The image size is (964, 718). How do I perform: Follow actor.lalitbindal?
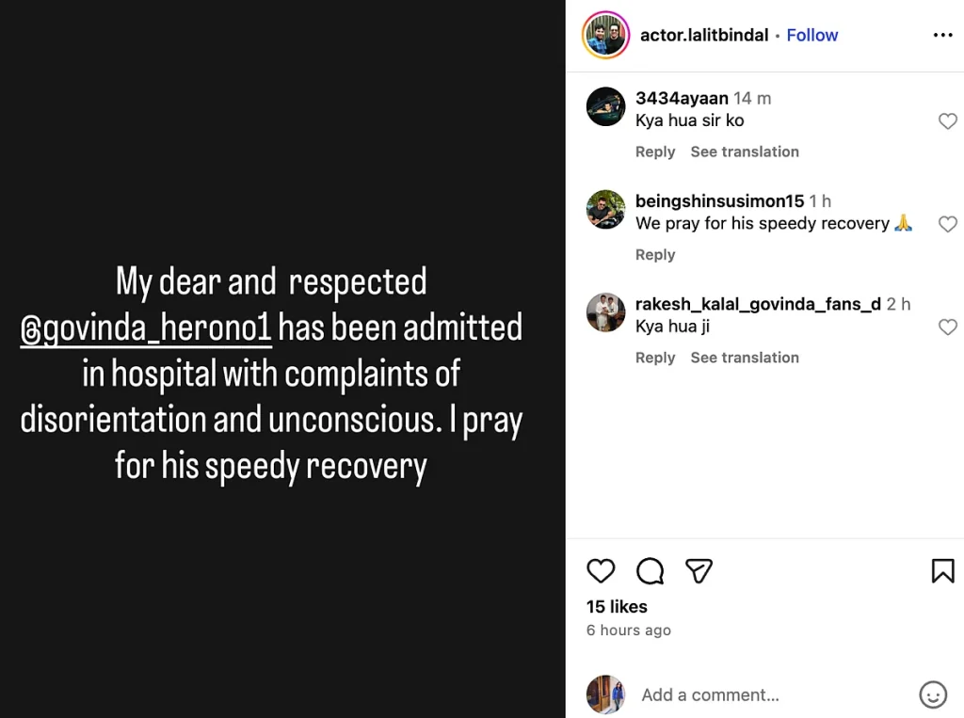pos(811,36)
